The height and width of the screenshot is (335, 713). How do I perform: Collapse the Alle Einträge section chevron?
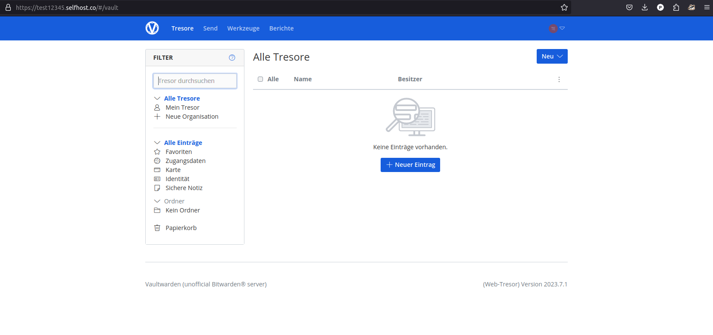pos(157,143)
